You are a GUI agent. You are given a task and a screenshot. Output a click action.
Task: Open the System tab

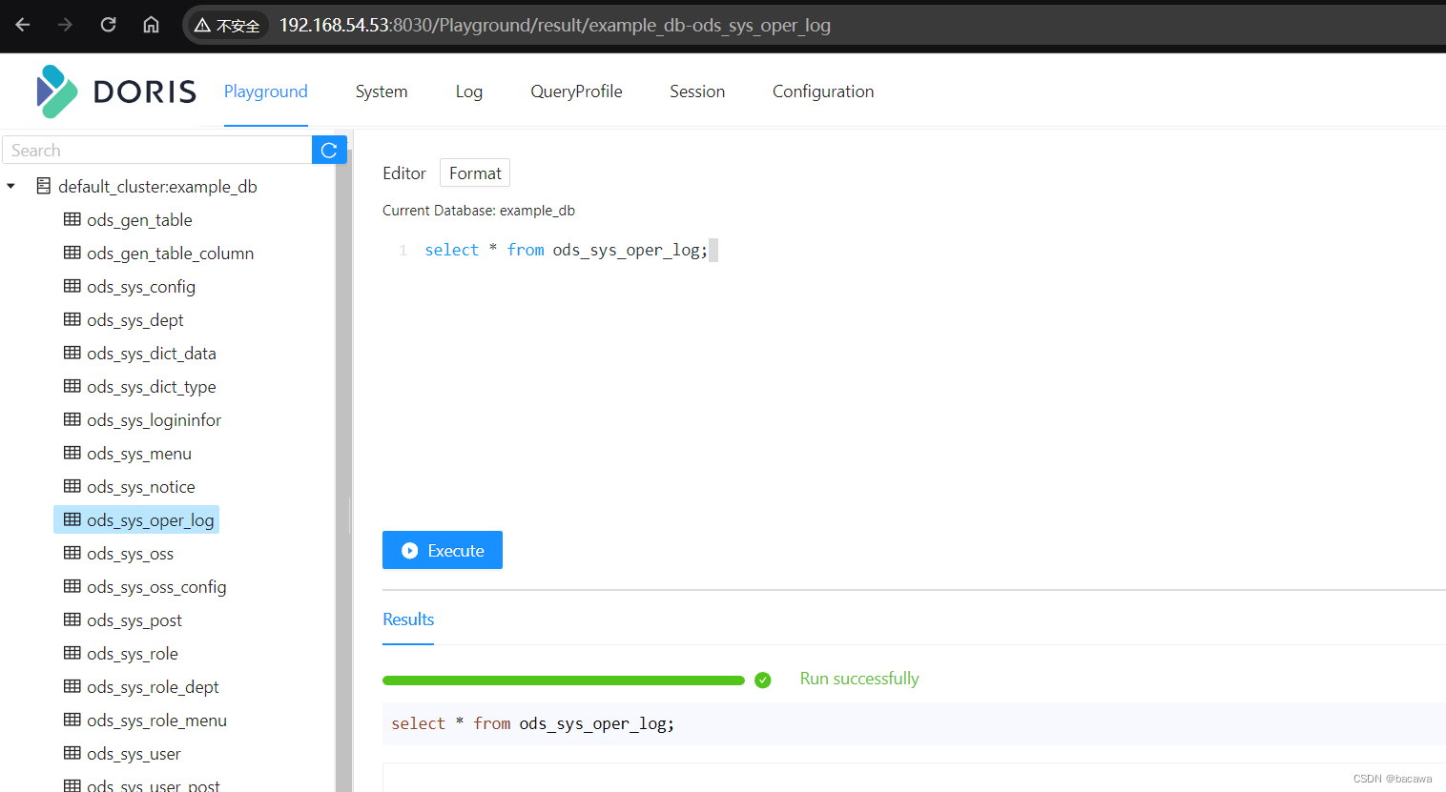(x=382, y=91)
